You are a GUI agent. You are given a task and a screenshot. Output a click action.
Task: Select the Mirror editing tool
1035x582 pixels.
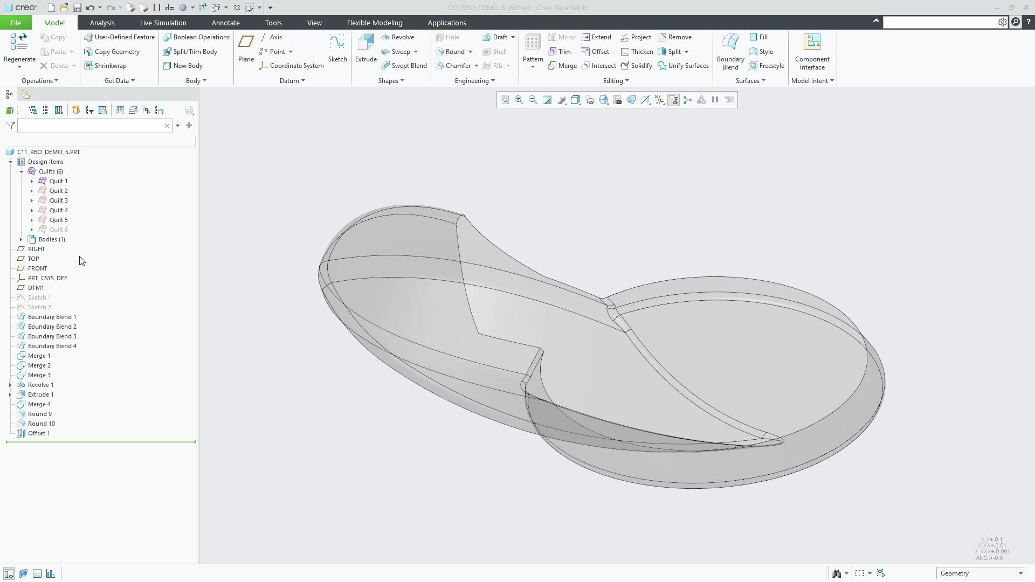click(x=562, y=37)
